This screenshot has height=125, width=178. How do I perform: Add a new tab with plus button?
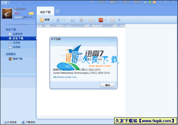click(x=57, y=11)
